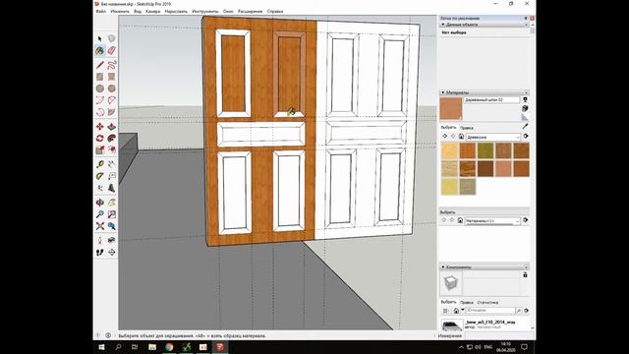Screen dimensions: 629x354
Task: Select the Circle tool
Action: (100, 88)
